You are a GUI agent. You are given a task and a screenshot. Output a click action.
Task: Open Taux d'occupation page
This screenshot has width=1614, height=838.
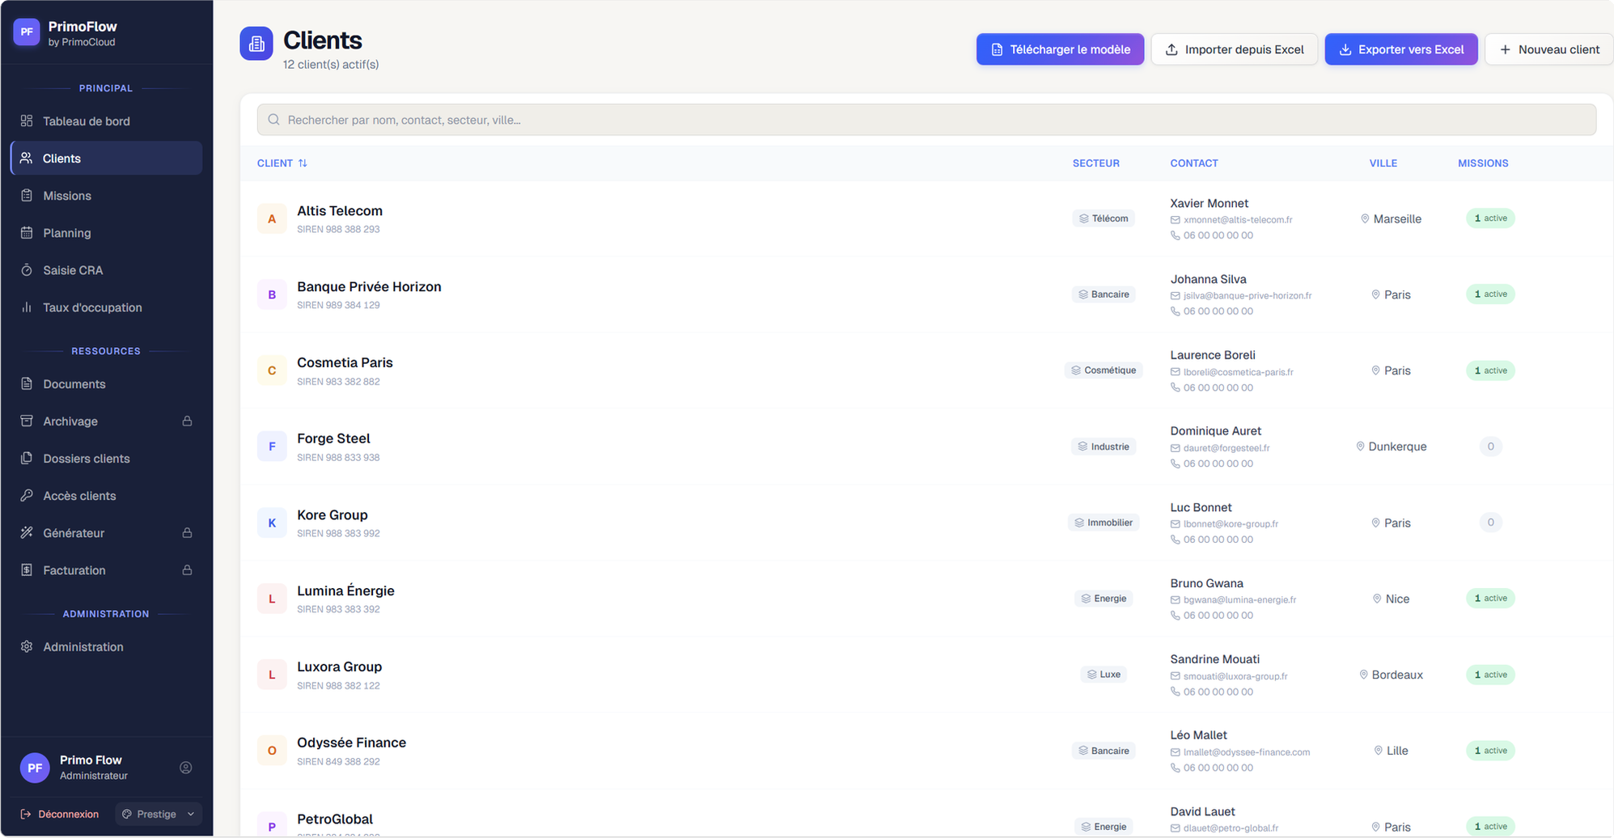(x=106, y=307)
